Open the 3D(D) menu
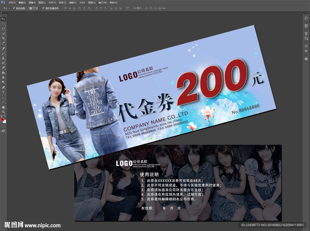 click(x=82, y=2)
